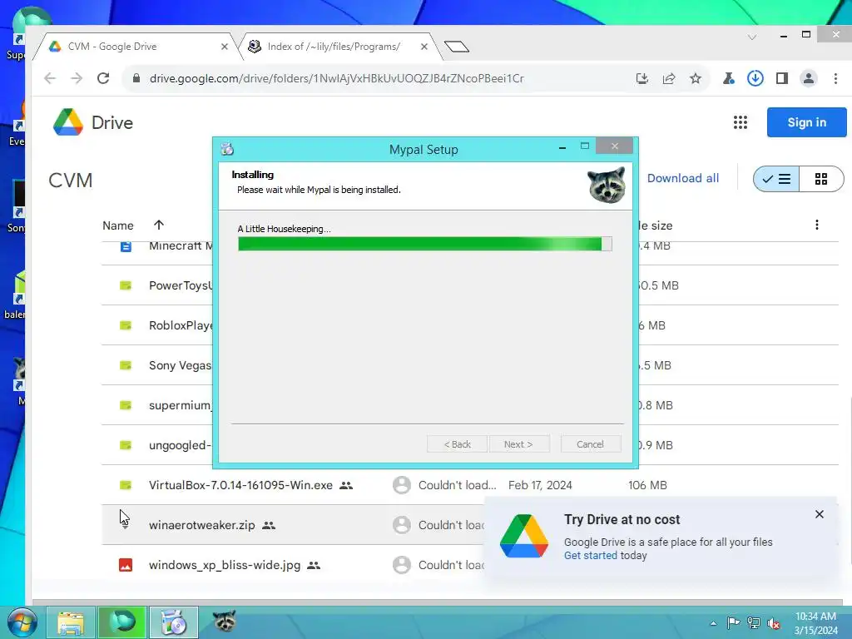Screen dimensions: 852x639
Task: Select VirtualBox-7.0.14-161095-Win.exe file row
Action: pyautogui.click(x=470, y=485)
